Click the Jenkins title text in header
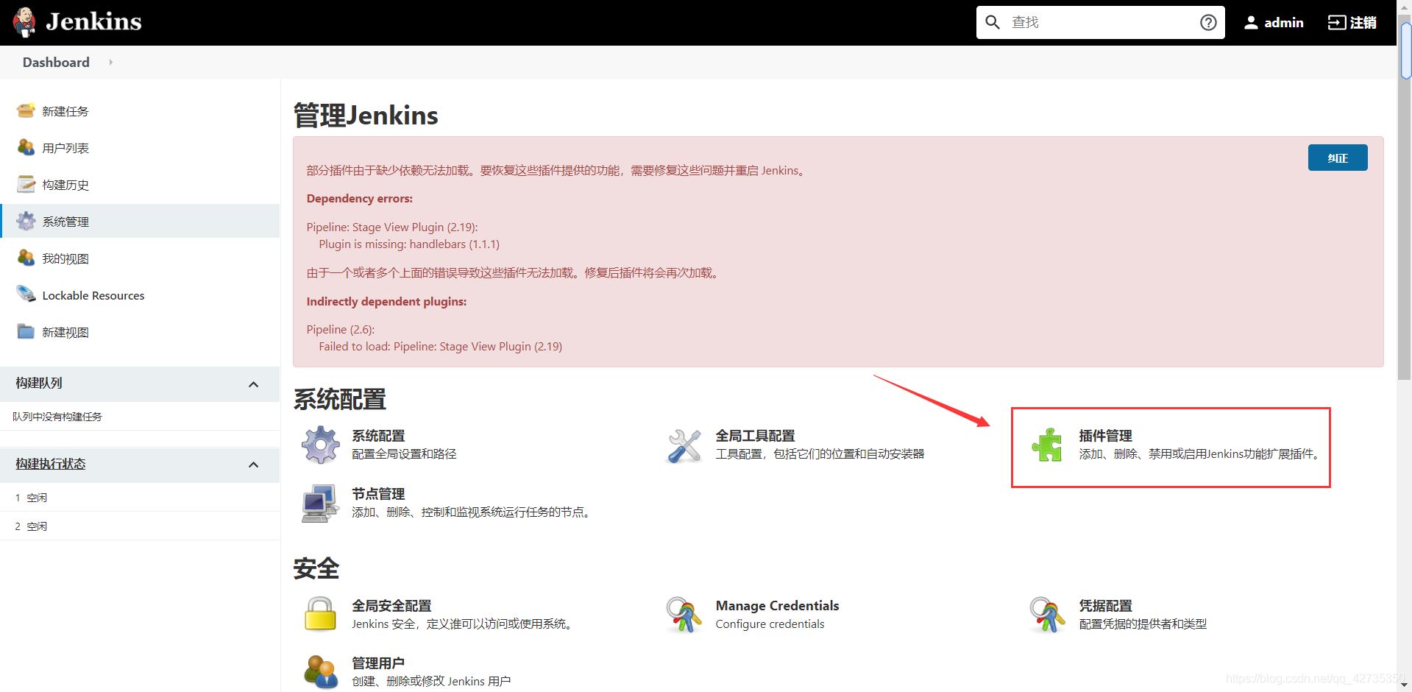The height and width of the screenshot is (692, 1412). [x=93, y=22]
